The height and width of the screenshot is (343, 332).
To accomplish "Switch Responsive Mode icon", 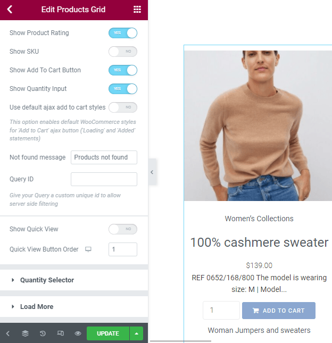I will 61,333.
